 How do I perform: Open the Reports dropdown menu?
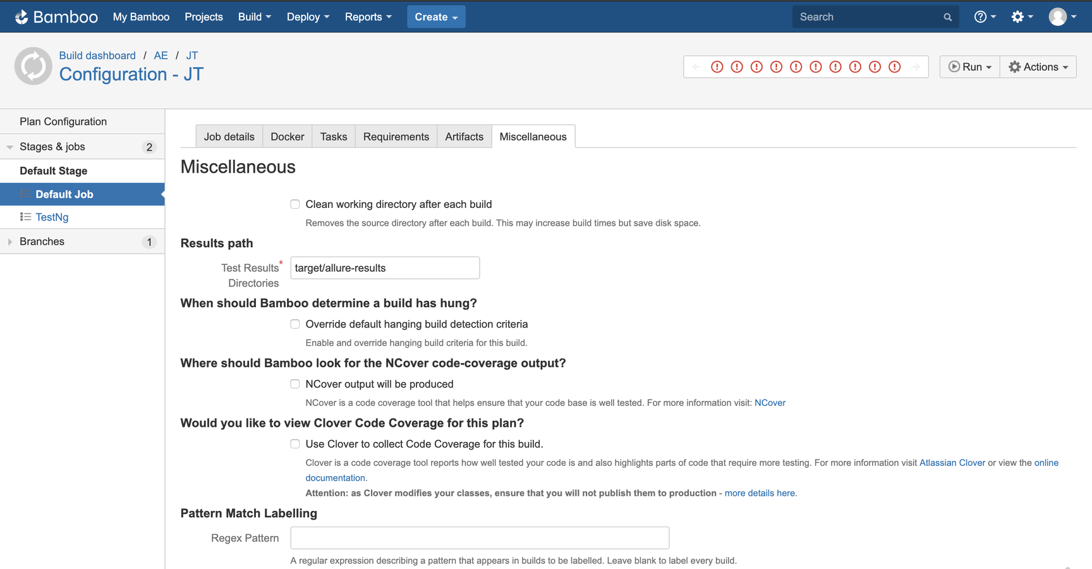[x=368, y=17]
